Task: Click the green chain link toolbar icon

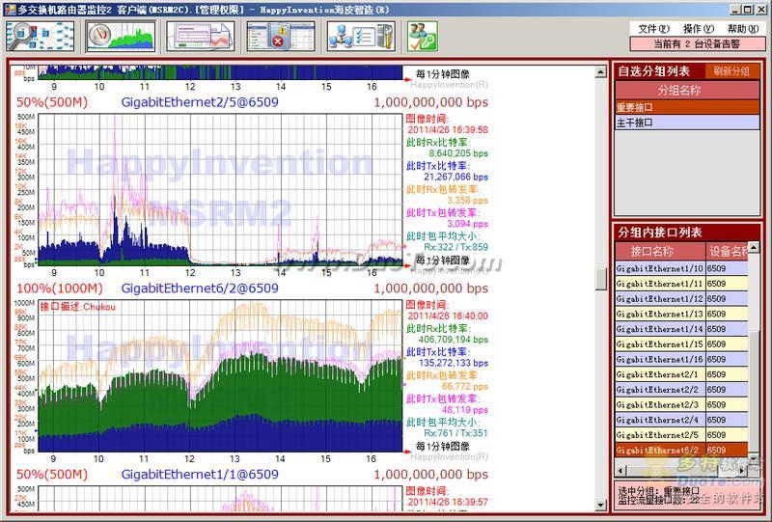Action: pos(422,36)
